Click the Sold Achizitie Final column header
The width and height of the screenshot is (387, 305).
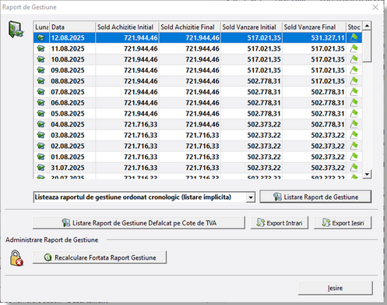click(189, 27)
